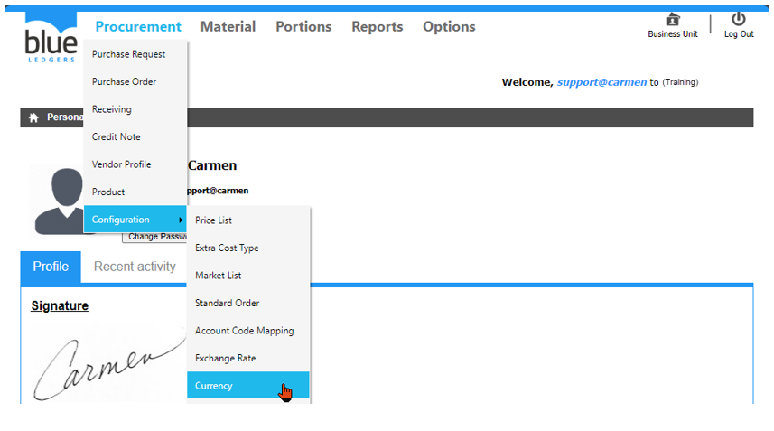Open the Material menu
The image size is (774, 431).
[x=228, y=27]
